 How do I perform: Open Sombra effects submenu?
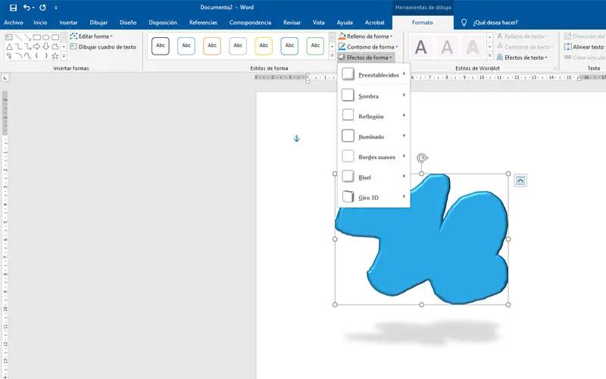pos(373,96)
